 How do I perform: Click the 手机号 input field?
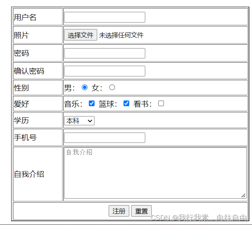104,138
